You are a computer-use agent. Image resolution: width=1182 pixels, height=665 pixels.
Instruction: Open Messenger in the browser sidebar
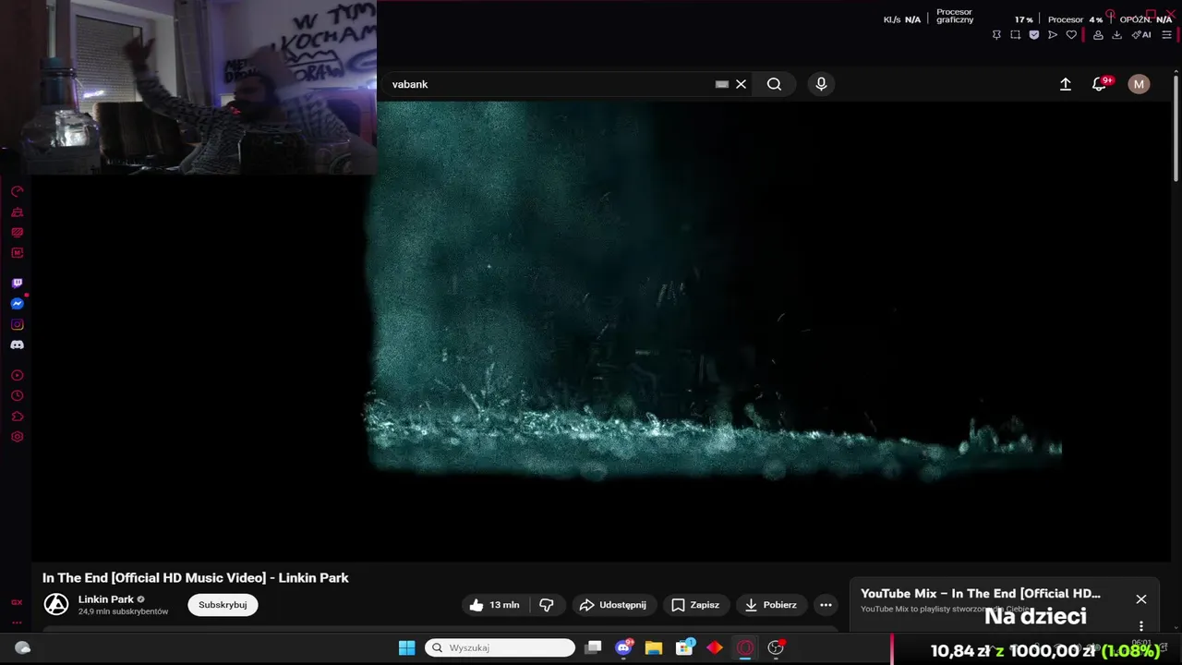coord(17,304)
